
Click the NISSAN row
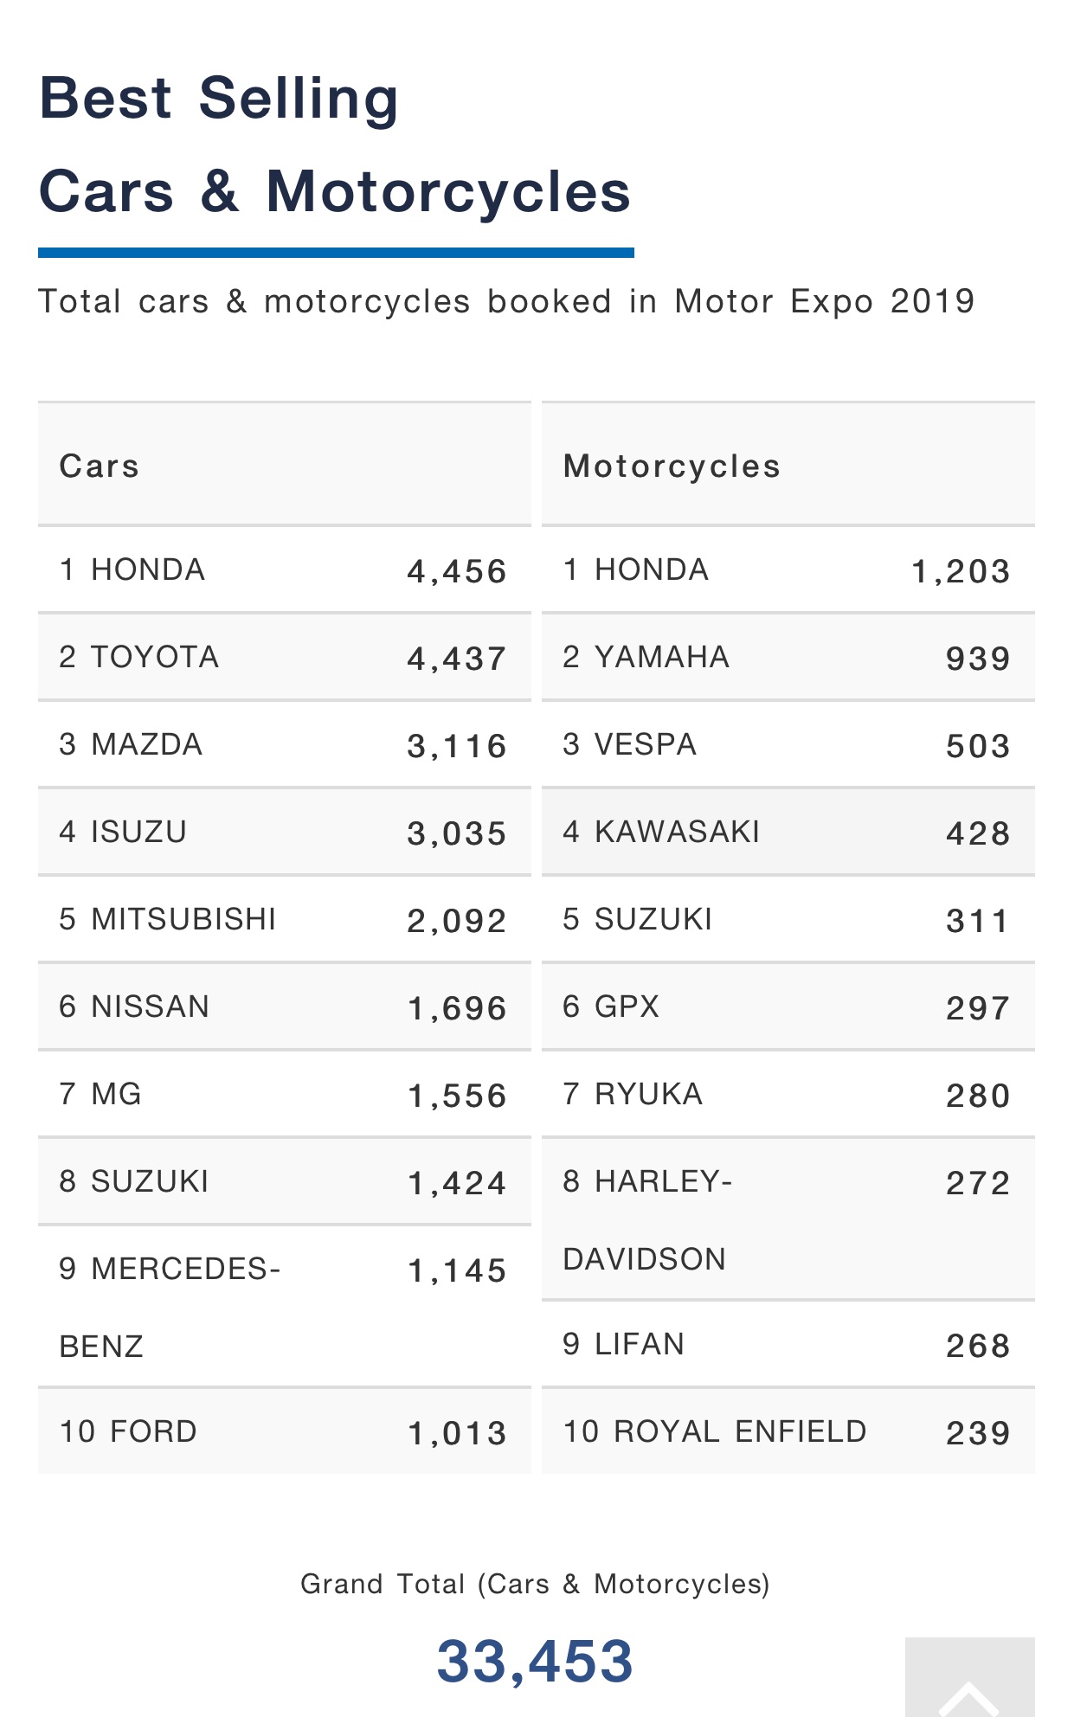pyautogui.click(x=285, y=1006)
